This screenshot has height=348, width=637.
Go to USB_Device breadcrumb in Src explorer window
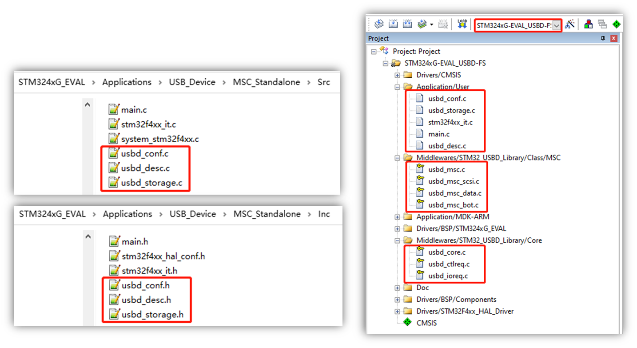192,82
